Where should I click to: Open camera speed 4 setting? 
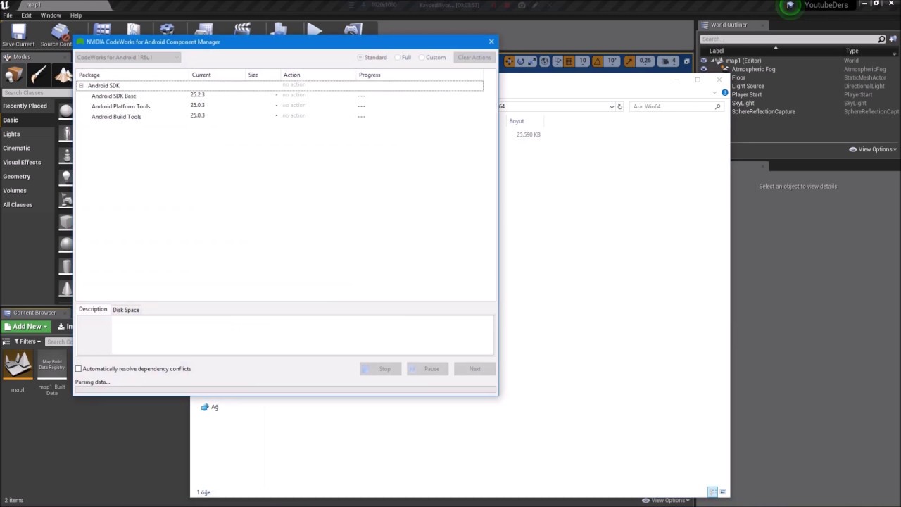[669, 61]
